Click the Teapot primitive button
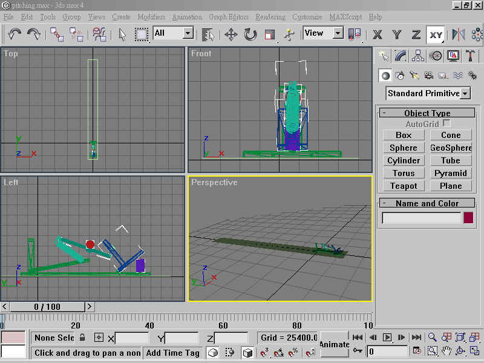484x363 pixels. 404,186
